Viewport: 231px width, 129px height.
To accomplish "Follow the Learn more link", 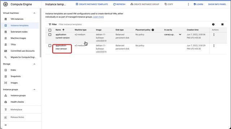I will point(99,17).
